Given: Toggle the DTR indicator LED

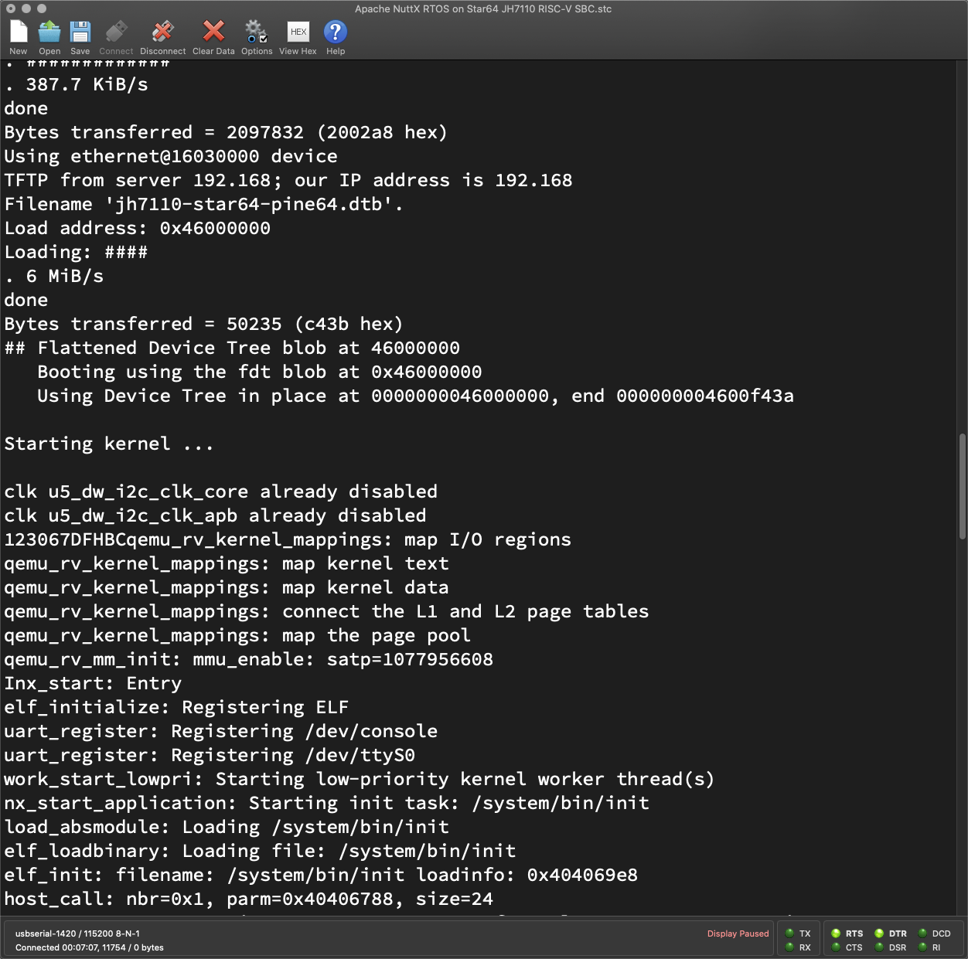Looking at the screenshot, I should pos(879,933).
